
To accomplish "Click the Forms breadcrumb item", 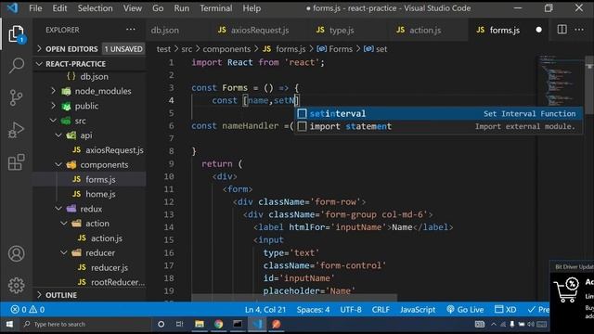I will click(341, 49).
